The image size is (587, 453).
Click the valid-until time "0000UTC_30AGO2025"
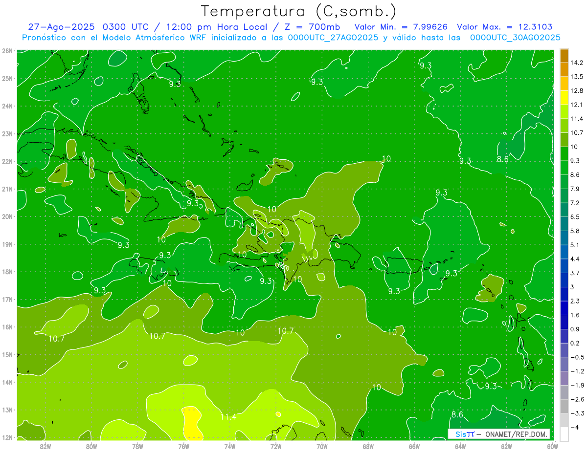tap(515, 38)
